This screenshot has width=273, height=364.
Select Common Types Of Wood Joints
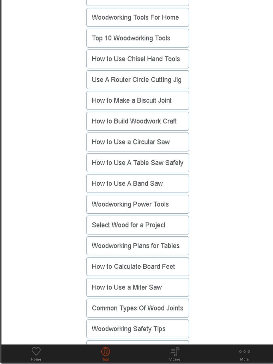(x=138, y=308)
